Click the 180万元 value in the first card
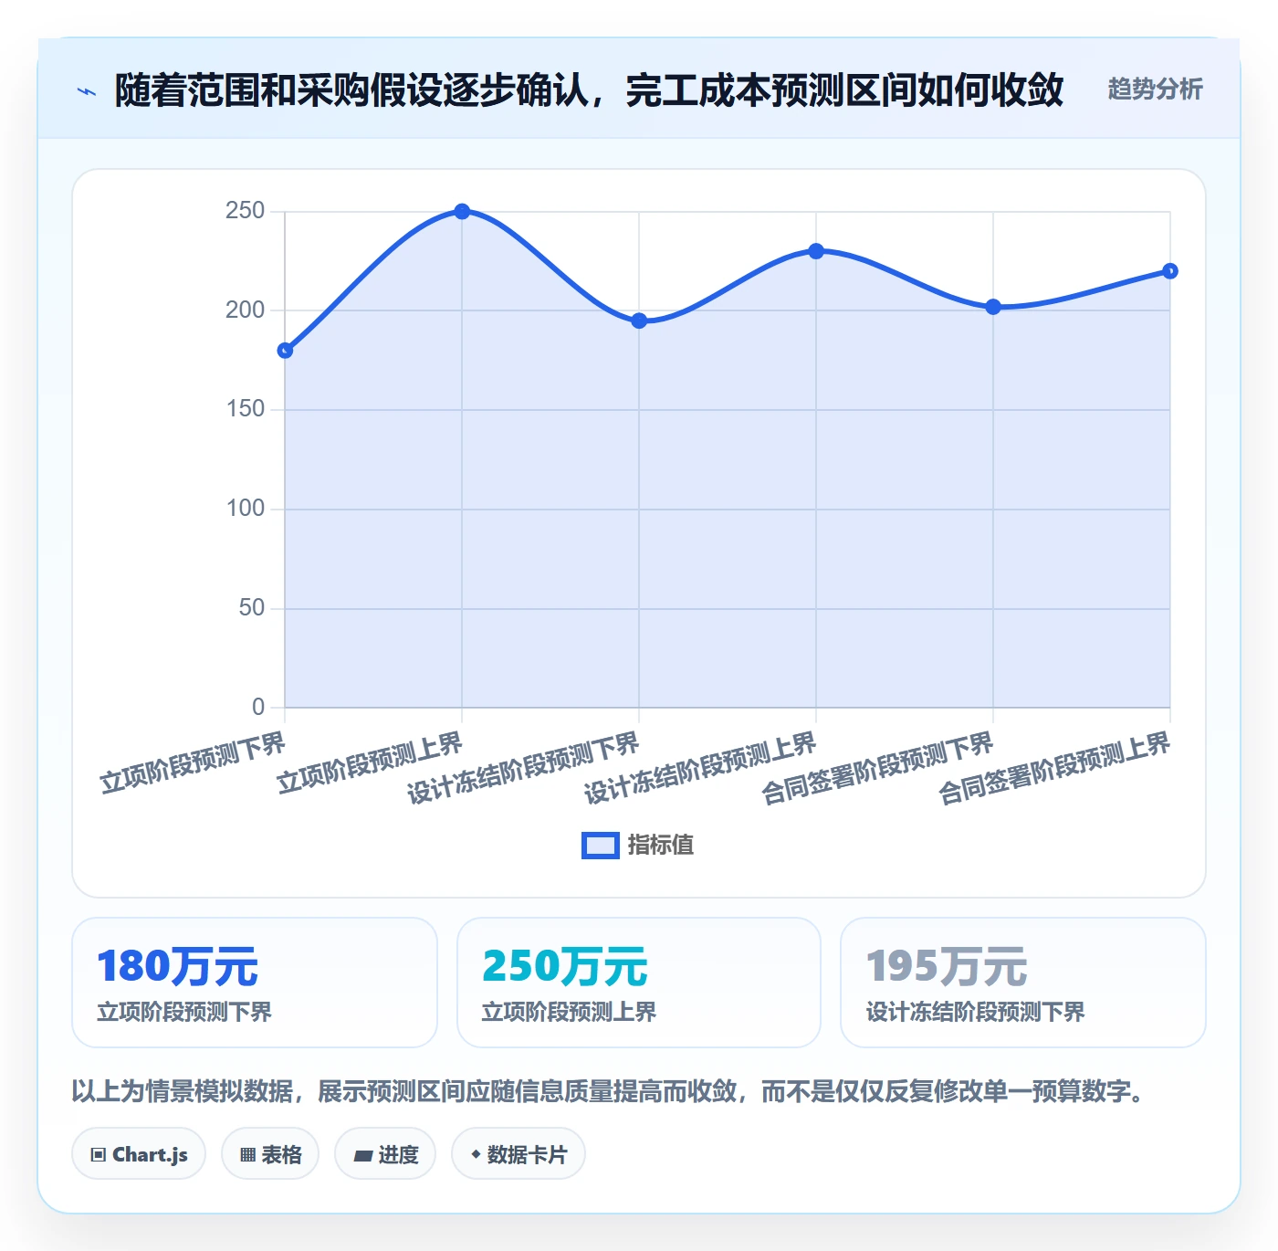 [178, 966]
